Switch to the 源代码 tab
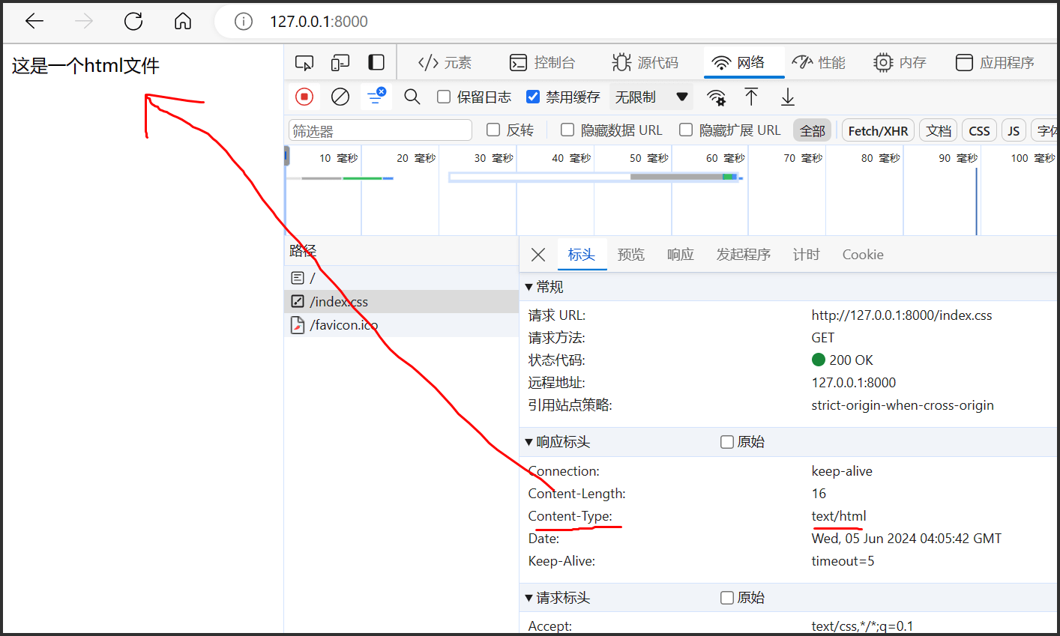The width and height of the screenshot is (1060, 636). tap(645, 62)
